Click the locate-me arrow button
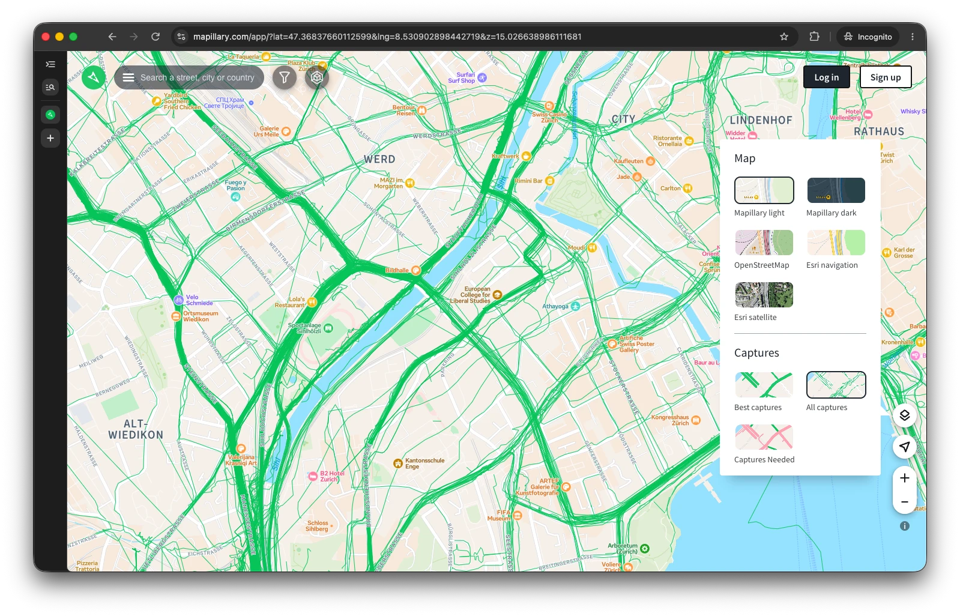The height and width of the screenshot is (616, 960). 905,447
